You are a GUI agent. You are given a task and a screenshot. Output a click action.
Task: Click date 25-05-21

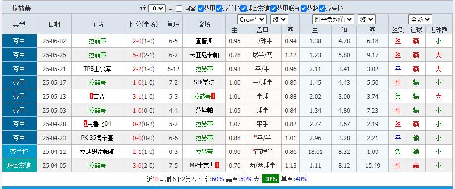point(54,69)
